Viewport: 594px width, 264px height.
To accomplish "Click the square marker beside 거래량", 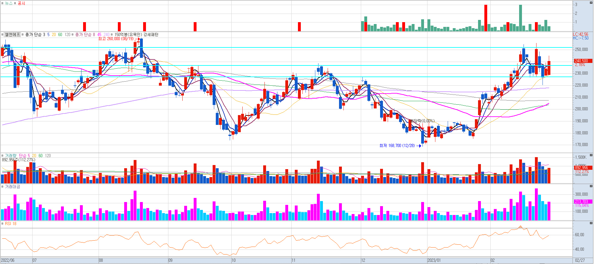I will pyautogui.click(x=3, y=156).
